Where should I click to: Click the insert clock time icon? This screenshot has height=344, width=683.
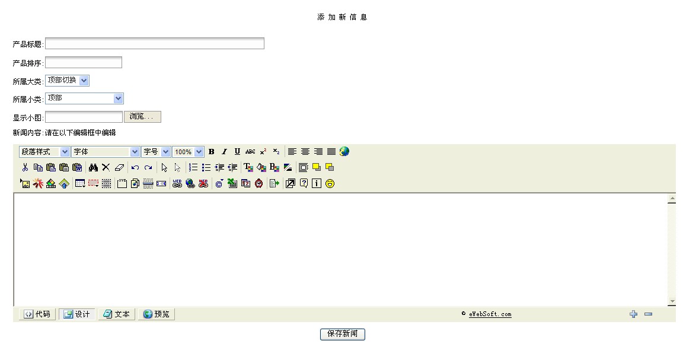click(x=258, y=183)
